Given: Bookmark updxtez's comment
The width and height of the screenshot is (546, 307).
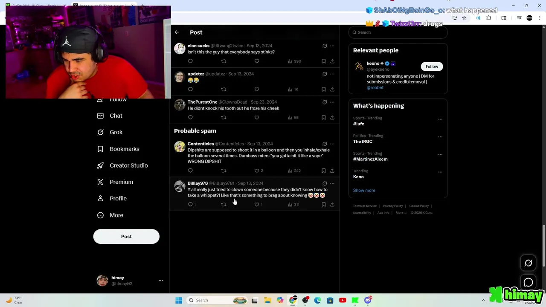Looking at the screenshot, I should (324, 90).
